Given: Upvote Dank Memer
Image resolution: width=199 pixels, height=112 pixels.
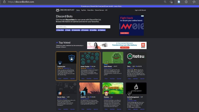Looking at the screenshot, I should tap(119, 79).
